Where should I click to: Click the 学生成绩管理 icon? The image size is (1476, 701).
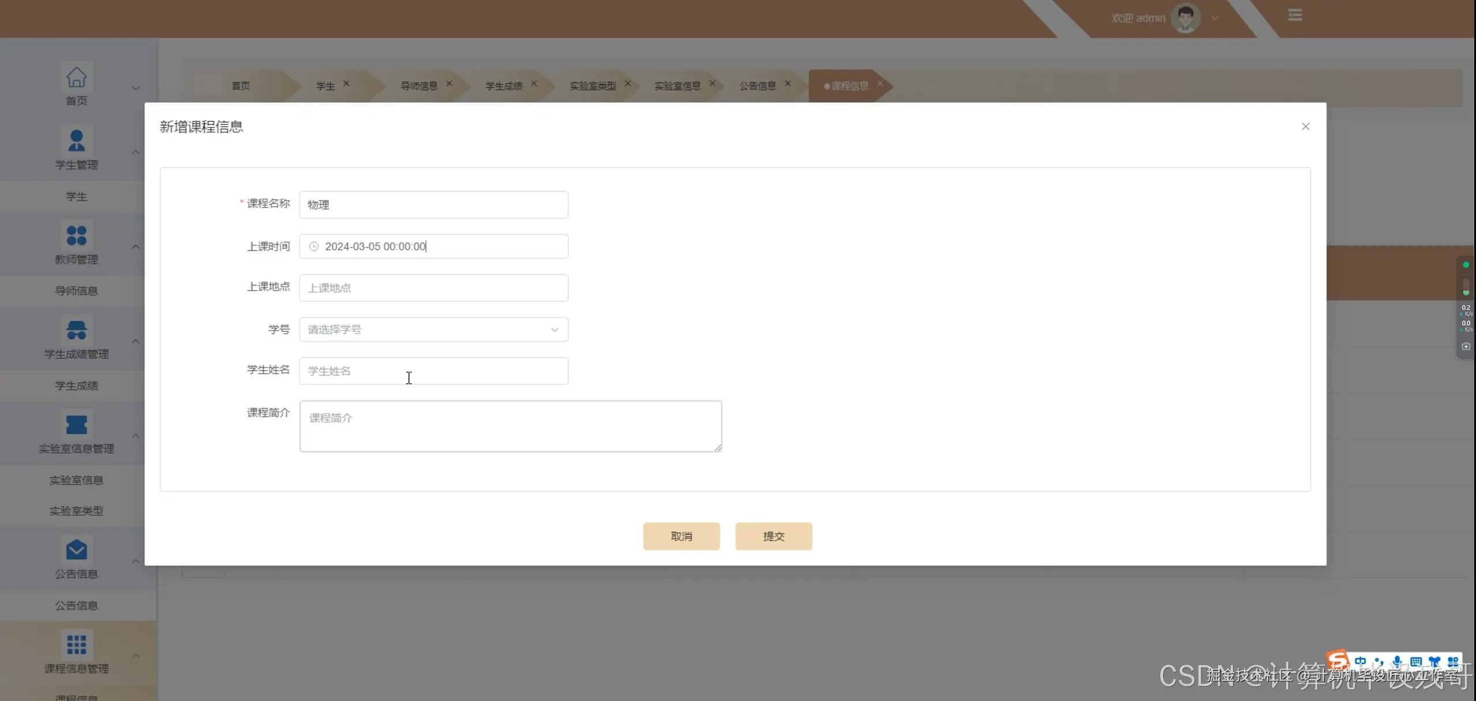[76, 330]
